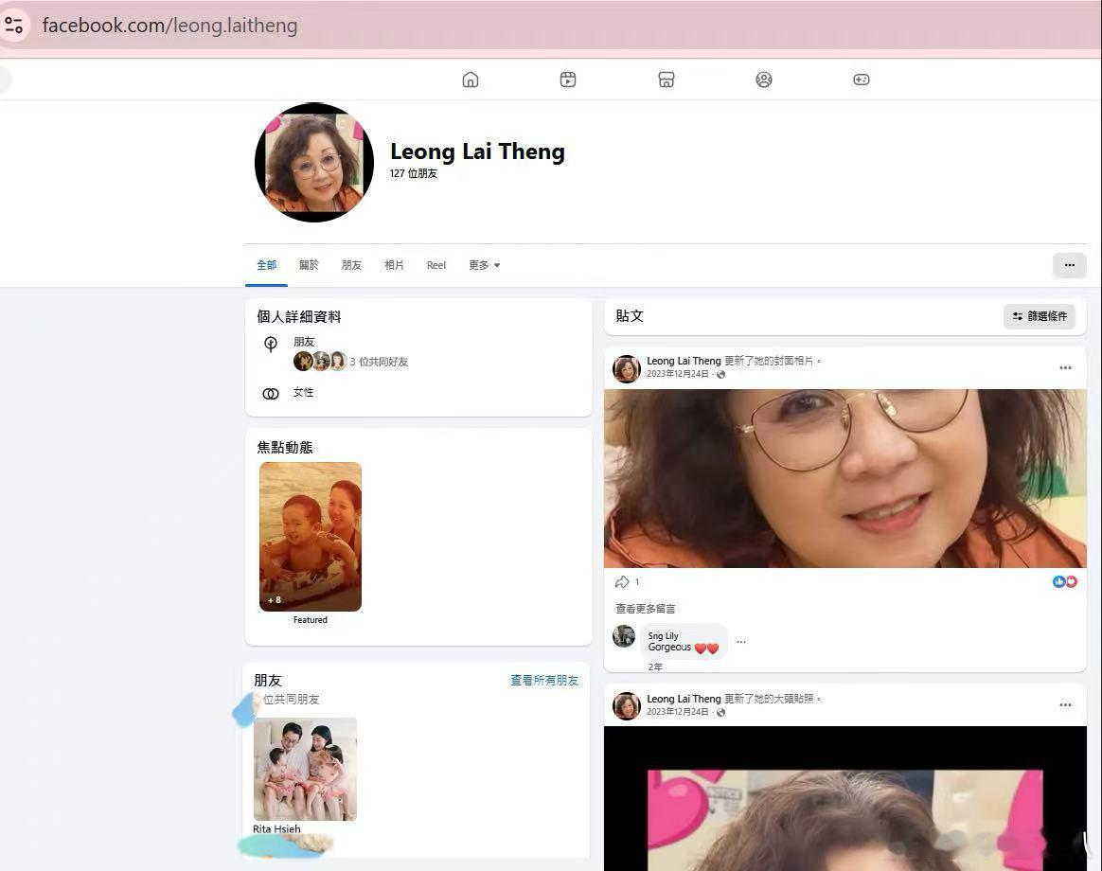1102x871 pixels.
Task: Open the 篩選條件 filters button
Action: pos(1039,316)
